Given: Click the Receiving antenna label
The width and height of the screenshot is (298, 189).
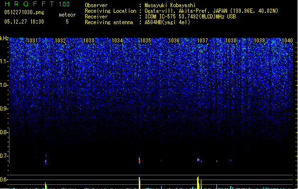Looking at the screenshot, I should click(x=109, y=22).
